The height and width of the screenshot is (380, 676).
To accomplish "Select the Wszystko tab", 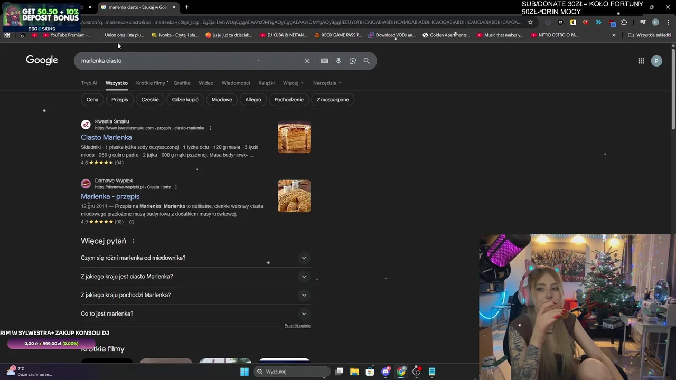I will pyautogui.click(x=117, y=83).
